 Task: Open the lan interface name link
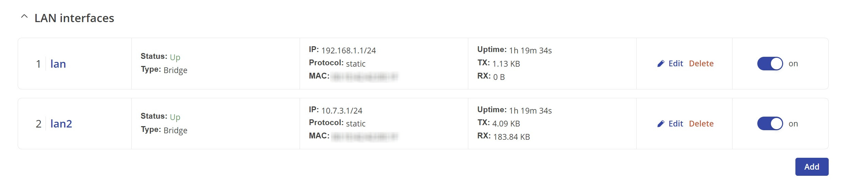pyautogui.click(x=58, y=64)
